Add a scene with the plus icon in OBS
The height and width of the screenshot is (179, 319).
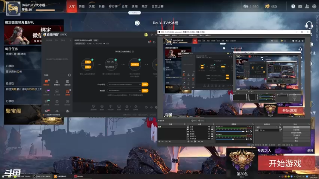tap(159, 142)
